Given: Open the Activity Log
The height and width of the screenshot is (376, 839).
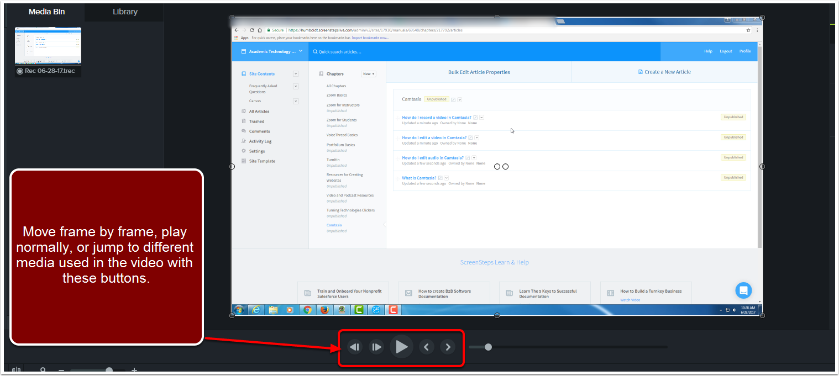Looking at the screenshot, I should coord(260,141).
